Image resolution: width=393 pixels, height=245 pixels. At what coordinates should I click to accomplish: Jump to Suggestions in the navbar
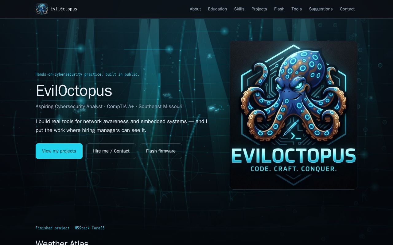[x=321, y=9]
